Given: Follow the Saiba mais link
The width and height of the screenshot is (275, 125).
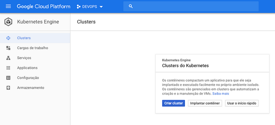Looking at the screenshot, I should click(221, 93).
